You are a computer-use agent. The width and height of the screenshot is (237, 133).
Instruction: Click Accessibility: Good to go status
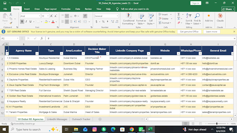click(23, 124)
